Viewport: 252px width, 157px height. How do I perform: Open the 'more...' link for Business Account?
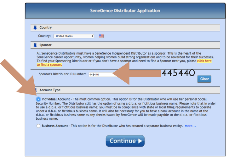pyautogui.click(x=190, y=126)
